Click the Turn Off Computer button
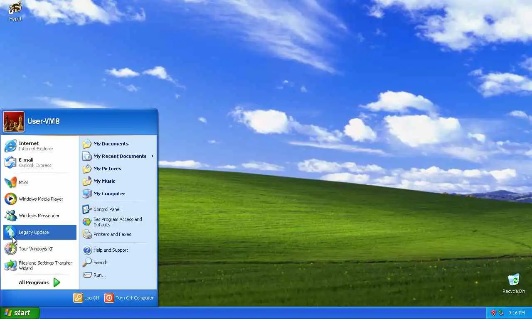 coord(129,298)
